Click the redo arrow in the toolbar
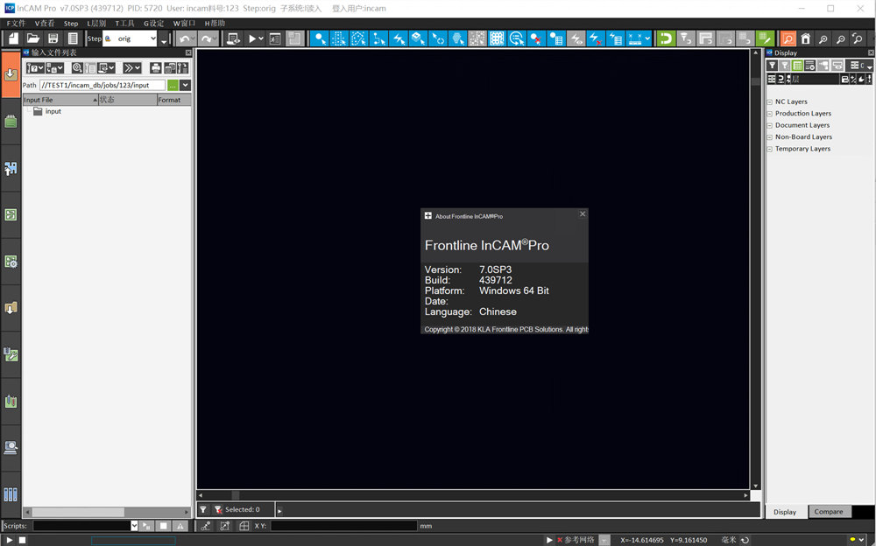 [x=206, y=38]
